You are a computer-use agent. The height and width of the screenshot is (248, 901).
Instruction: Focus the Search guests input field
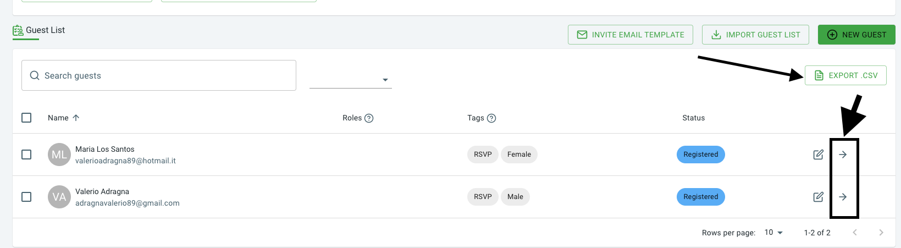[x=159, y=75]
